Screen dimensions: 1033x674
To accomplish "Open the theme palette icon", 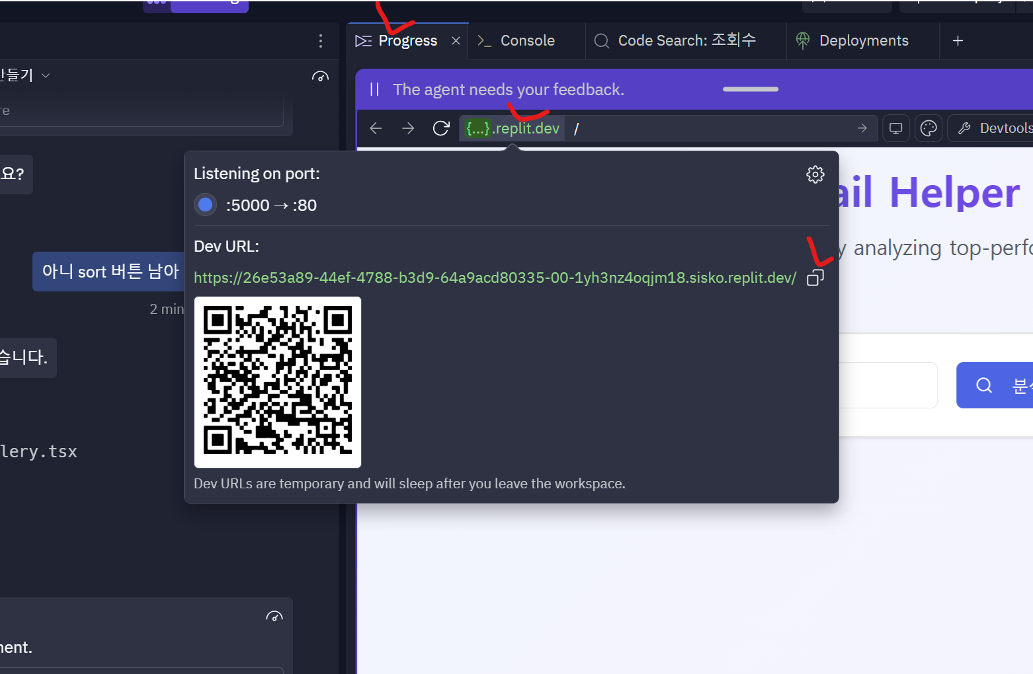I will pos(929,128).
